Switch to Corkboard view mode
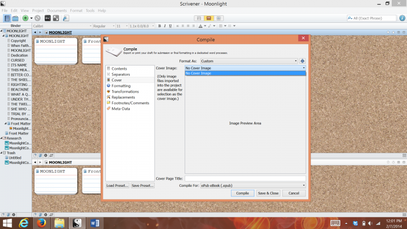 pos(209,18)
